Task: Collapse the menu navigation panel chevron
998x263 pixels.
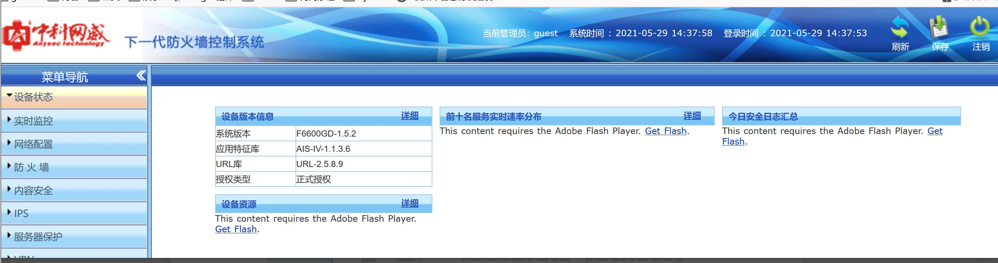Action: click(x=141, y=75)
